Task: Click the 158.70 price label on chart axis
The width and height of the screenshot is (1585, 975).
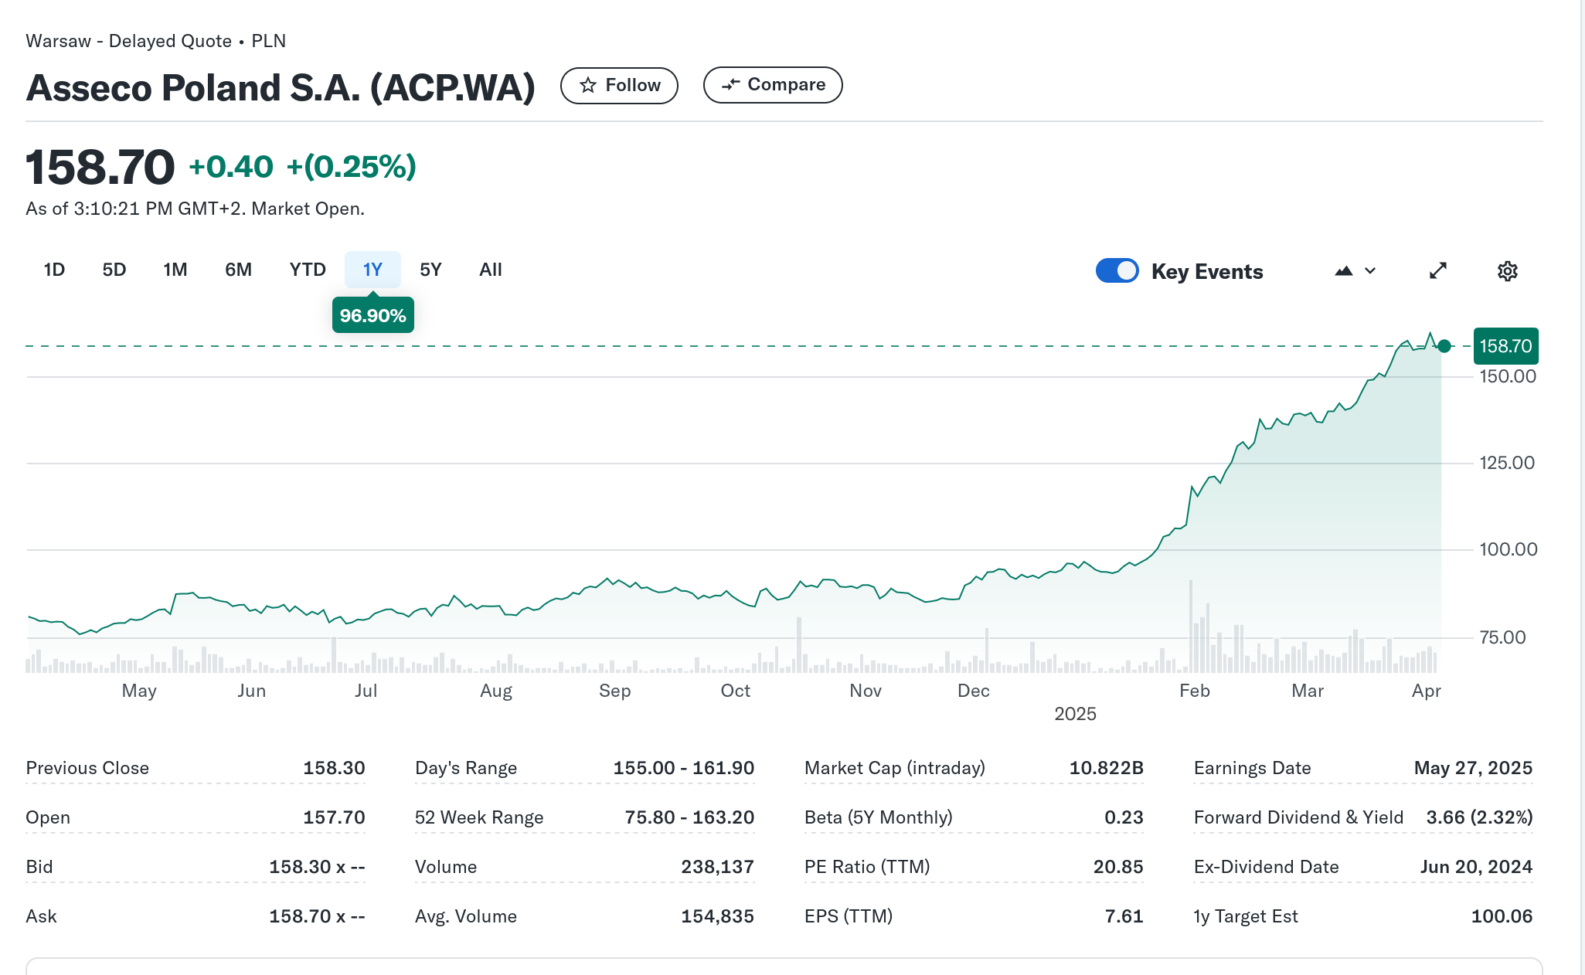Action: click(x=1505, y=346)
